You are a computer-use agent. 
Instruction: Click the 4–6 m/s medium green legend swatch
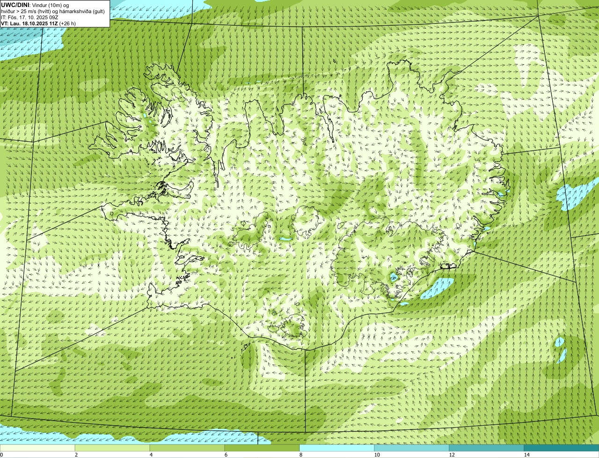click(187, 448)
